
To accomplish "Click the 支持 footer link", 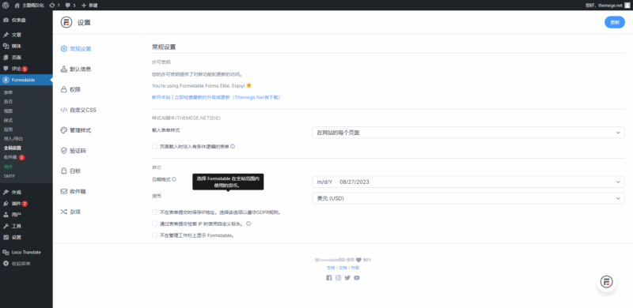I will click(x=330, y=268).
